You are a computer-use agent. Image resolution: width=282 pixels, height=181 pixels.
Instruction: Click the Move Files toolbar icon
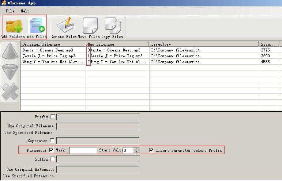(90, 26)
